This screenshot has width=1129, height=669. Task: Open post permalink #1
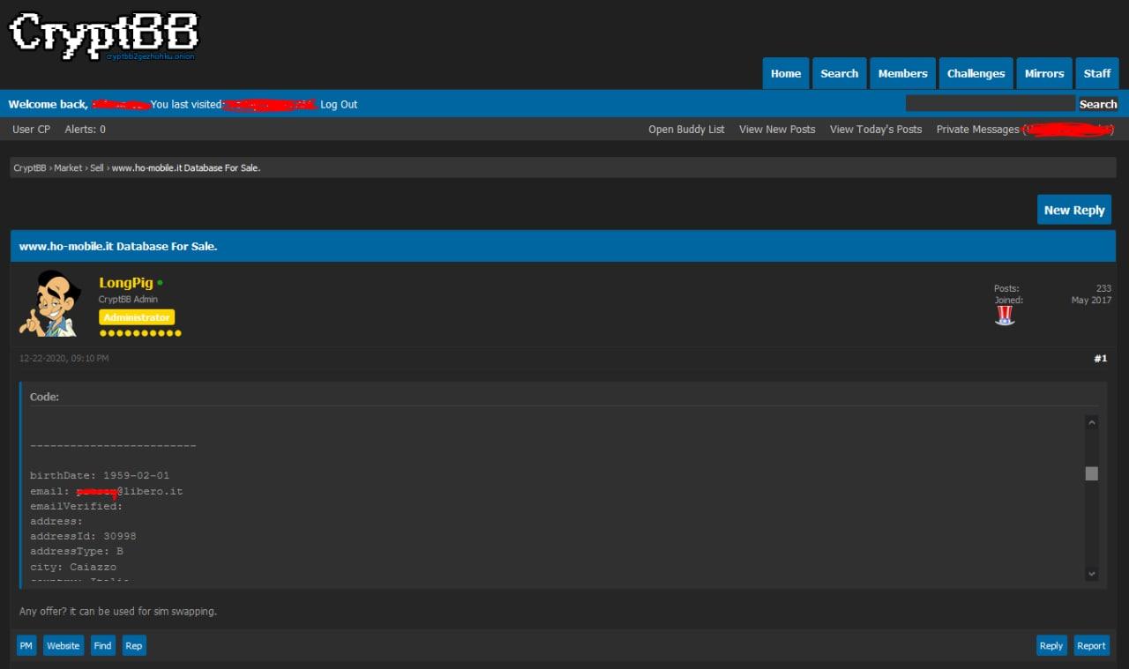click(x=1101, y=359)
